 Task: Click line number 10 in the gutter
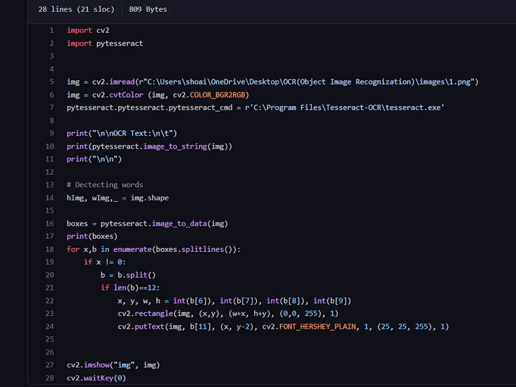tap(50, 146)
